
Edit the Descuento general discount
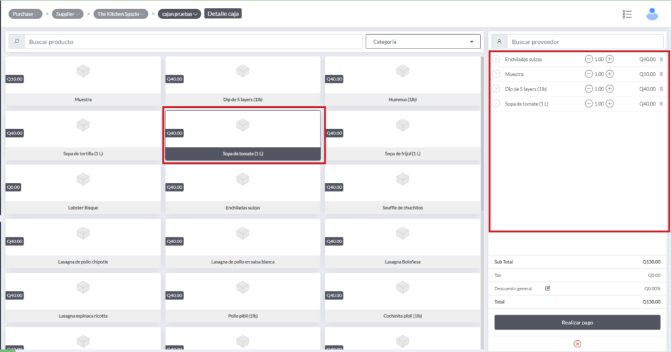coord(548,288)
